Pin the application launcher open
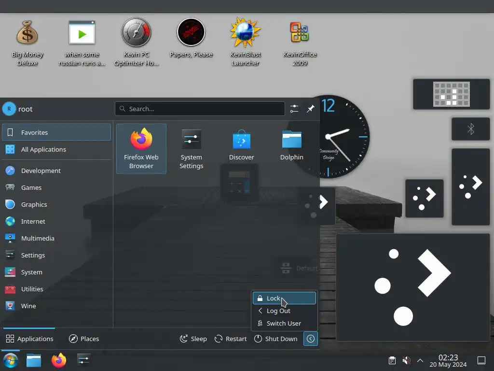The width and height of the screenshot is (494, 371). pos(311,109)
